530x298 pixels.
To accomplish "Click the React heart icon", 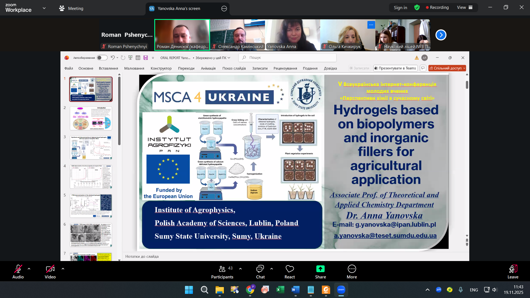I will [x=290, y=269].
